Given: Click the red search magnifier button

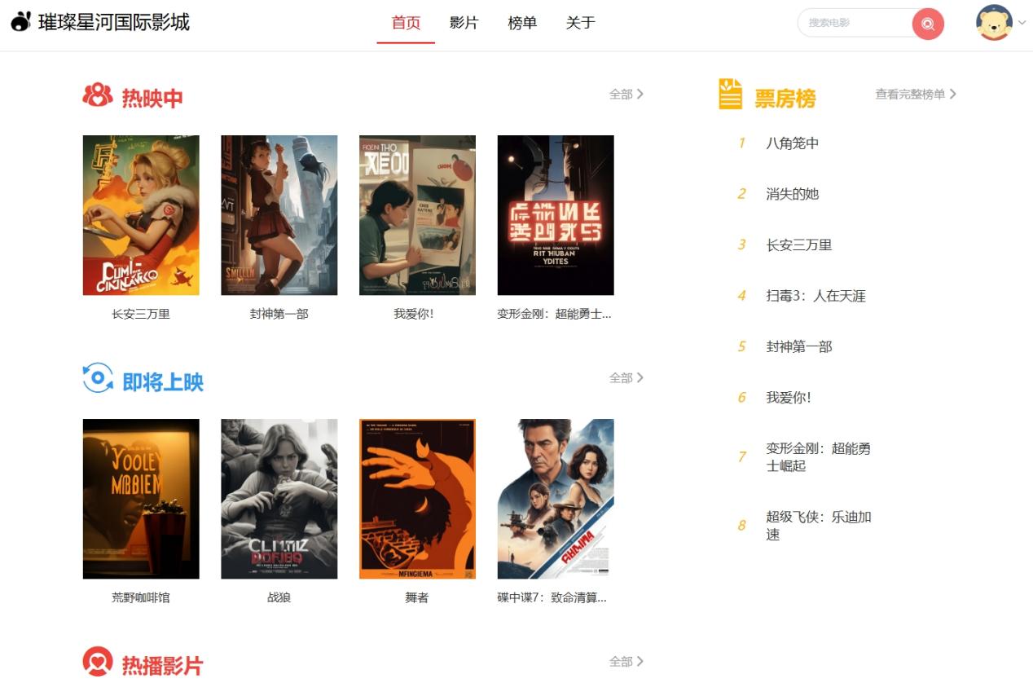Looking at the screenshot, I should point(928,24).
